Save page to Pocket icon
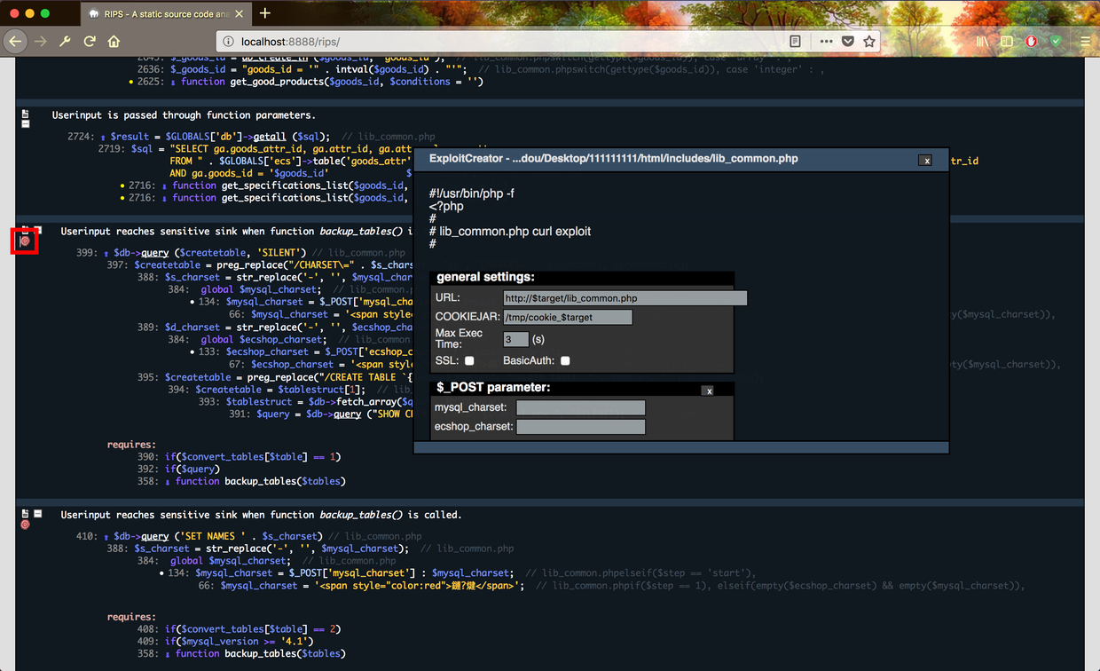Viewport: 1100px width, 671px height. (848, 41)
